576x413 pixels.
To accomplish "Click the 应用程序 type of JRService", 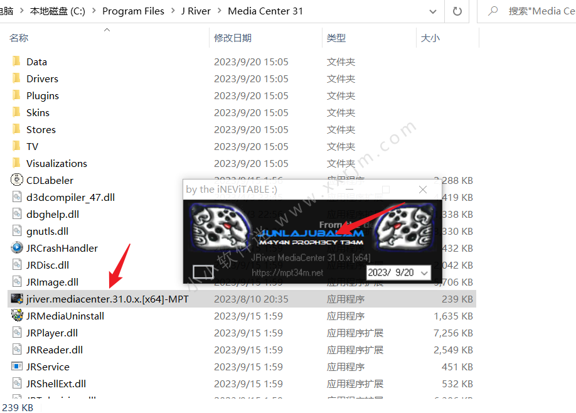I will pyautogui.click(x=346, y=367).
